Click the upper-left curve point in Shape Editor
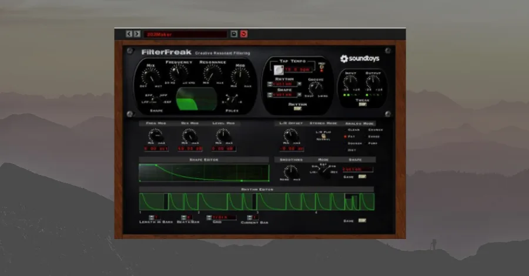Viewport: 529px width, 276px height. tap(156, 165)
